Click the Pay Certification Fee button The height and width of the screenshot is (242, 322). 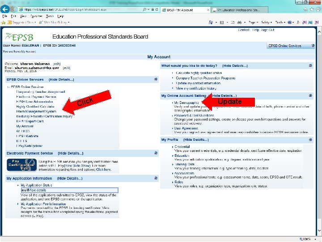22,165
